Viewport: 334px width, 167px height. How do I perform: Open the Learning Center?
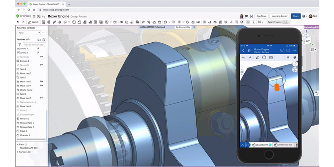tap(280, 16)
